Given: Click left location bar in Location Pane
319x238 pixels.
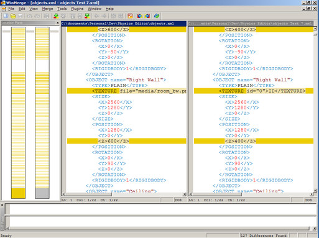Looking at the screenshot, I should 18,112.
